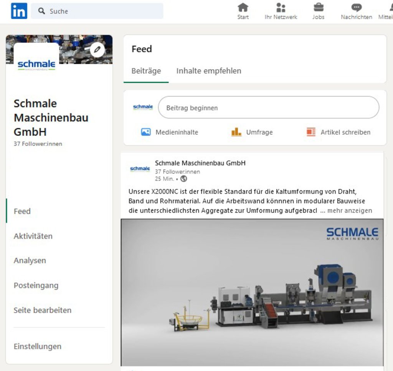Click the Umfrage button label
393x371 pixels.
[259, 132]
